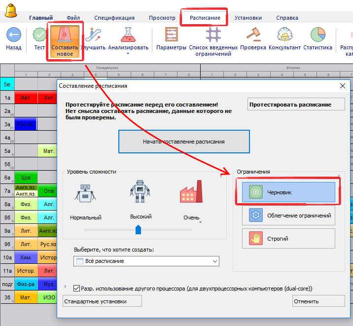Click the Составить новое toolbar icon
This screenshot has height=326, width=353.
(x=65, y=35)
